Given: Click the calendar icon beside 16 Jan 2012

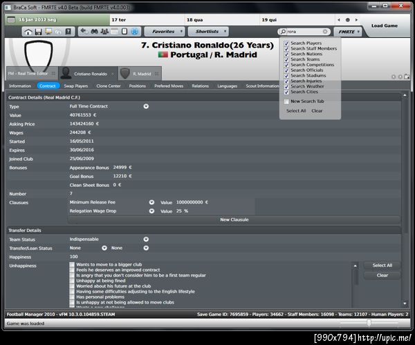Looking at the screenshot, I should point(11,20).
